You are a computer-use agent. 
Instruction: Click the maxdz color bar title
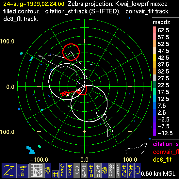[x=161, y=22]
